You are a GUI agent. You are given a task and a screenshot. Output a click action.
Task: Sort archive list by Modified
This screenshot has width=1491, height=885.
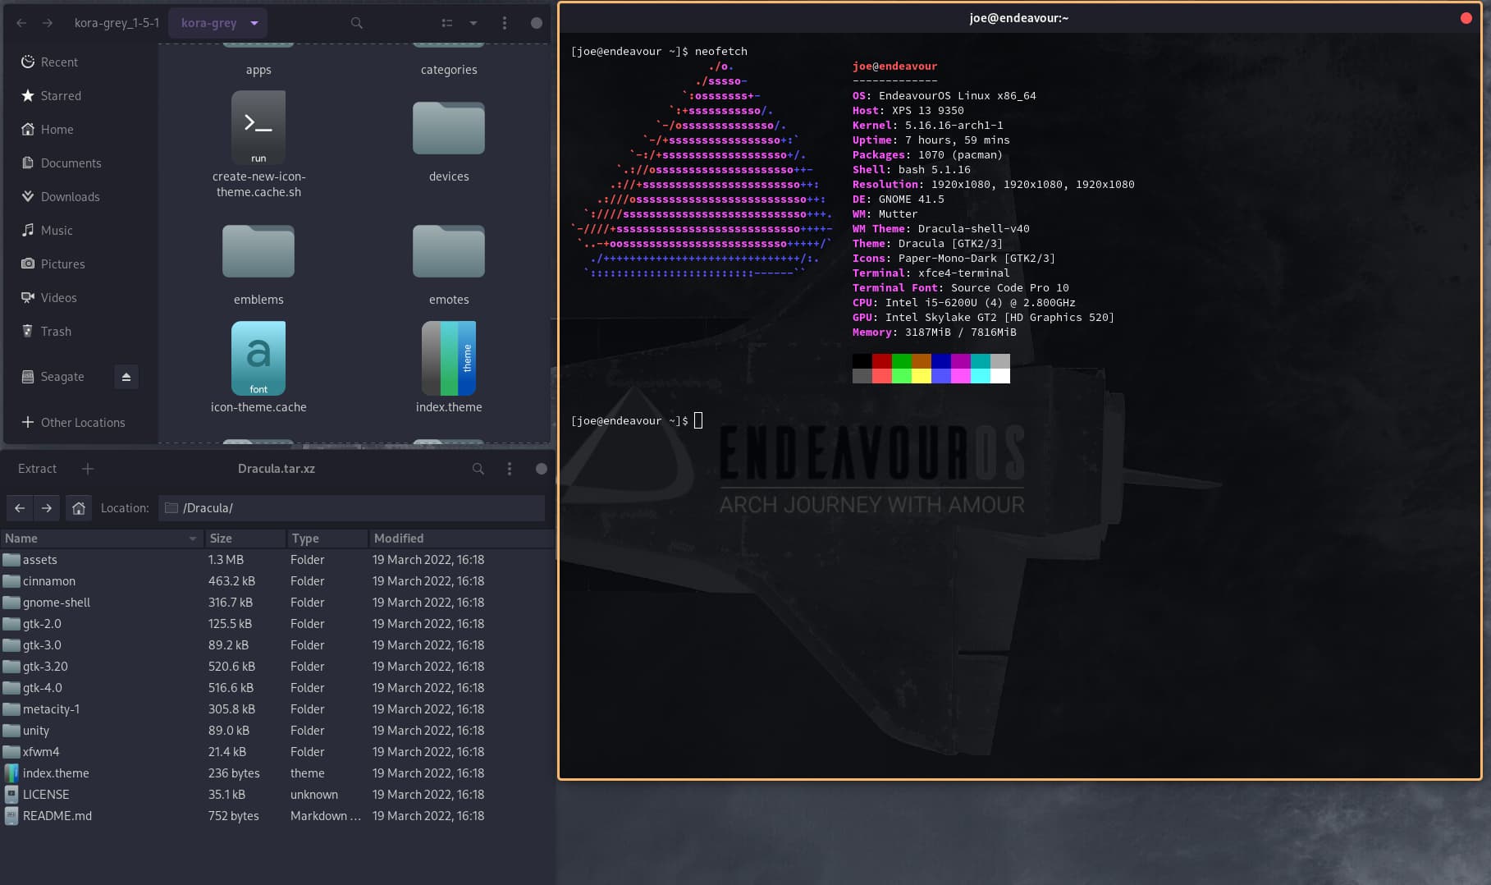[x=461, y=539]
